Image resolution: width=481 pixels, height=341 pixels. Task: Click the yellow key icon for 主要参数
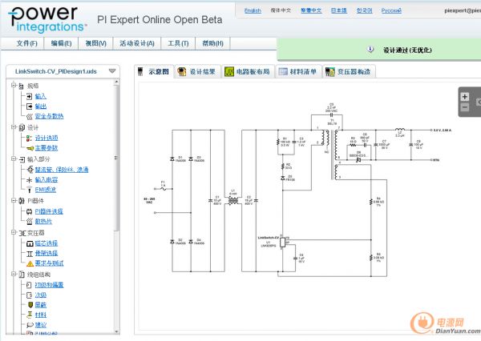coord(30,148)
